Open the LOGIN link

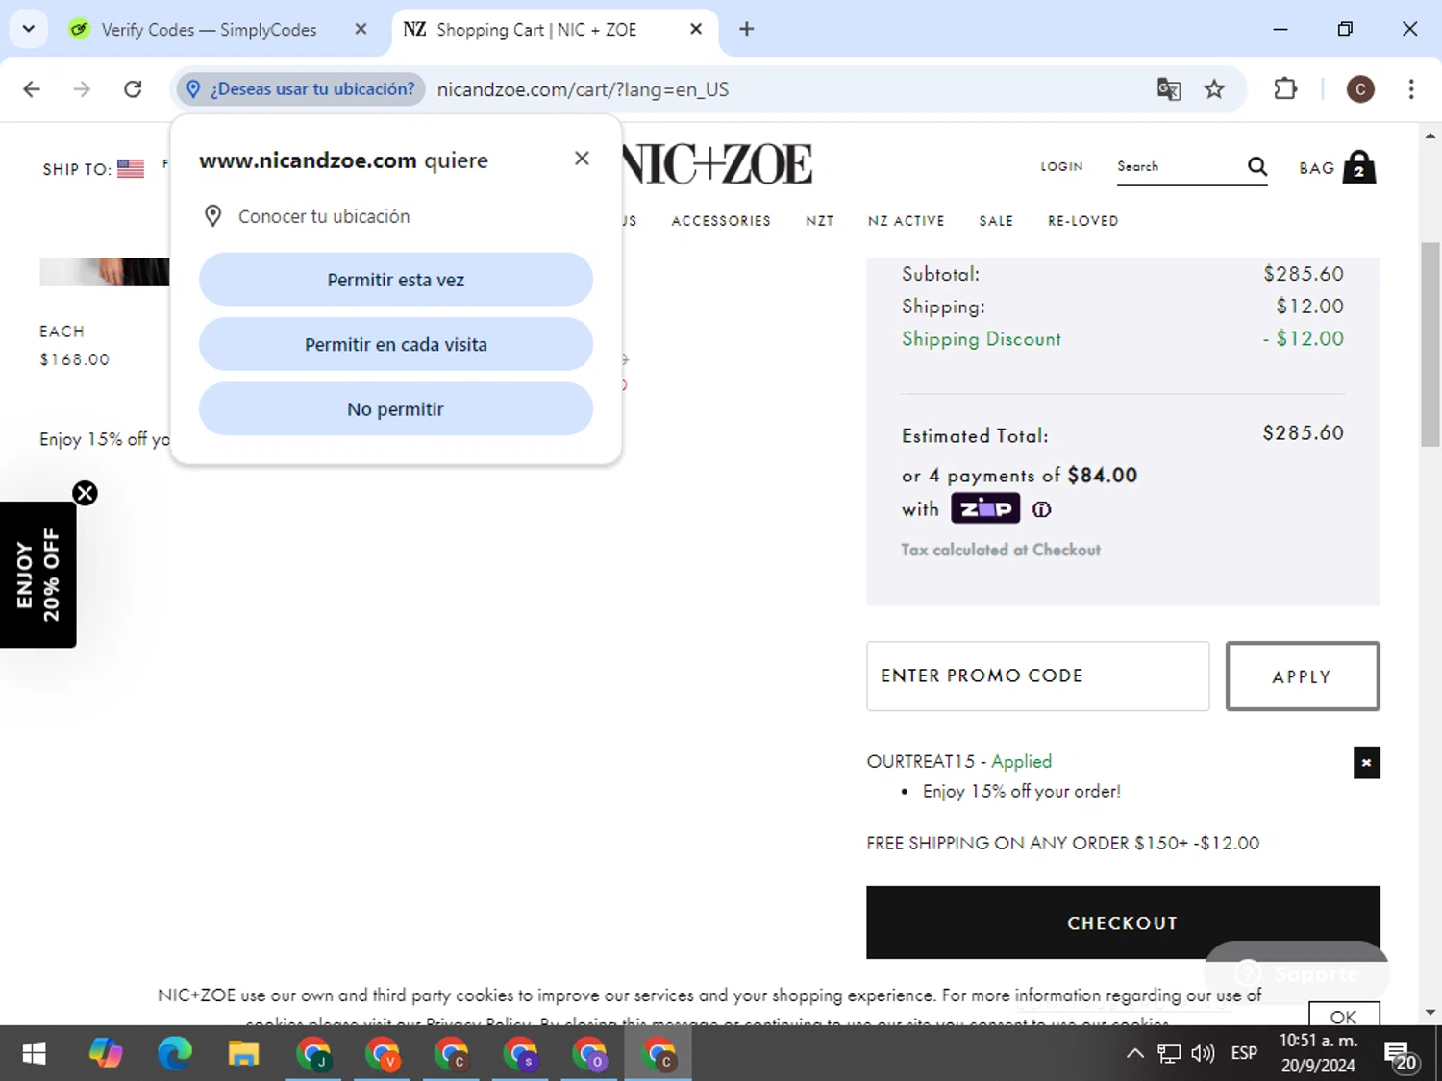pyautogui.click(x=1061, y=166)
